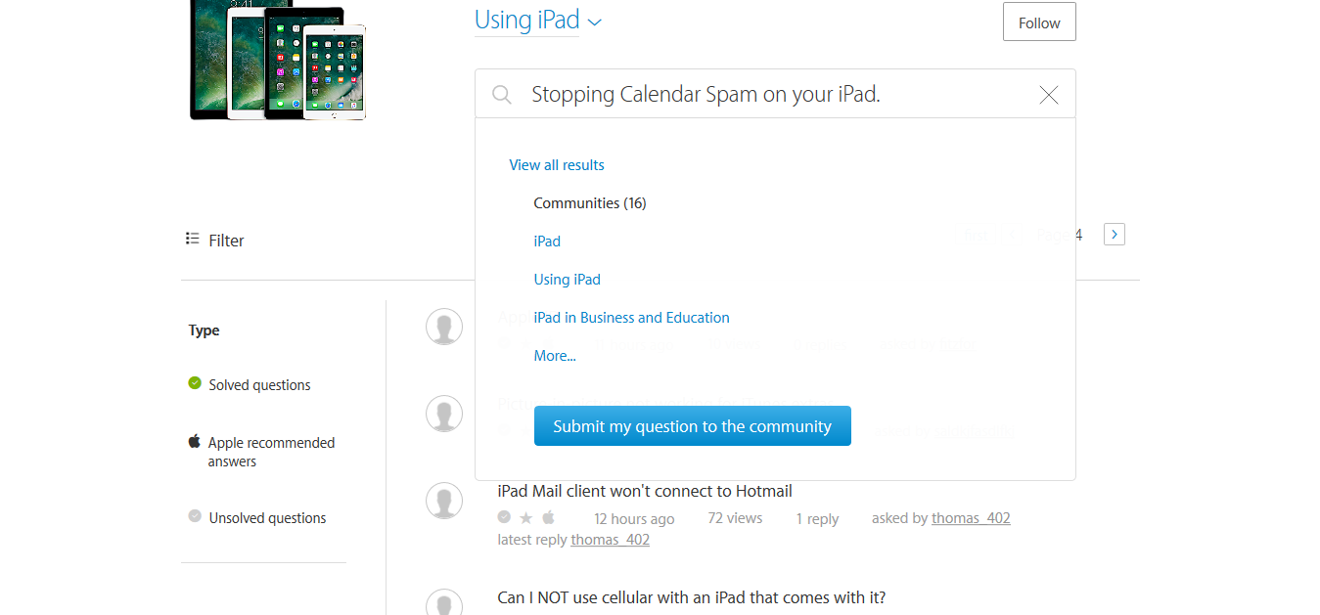Click the Apple icon under Hotmail question
This screenshot has height=615, width=1320.
point(548,518)
